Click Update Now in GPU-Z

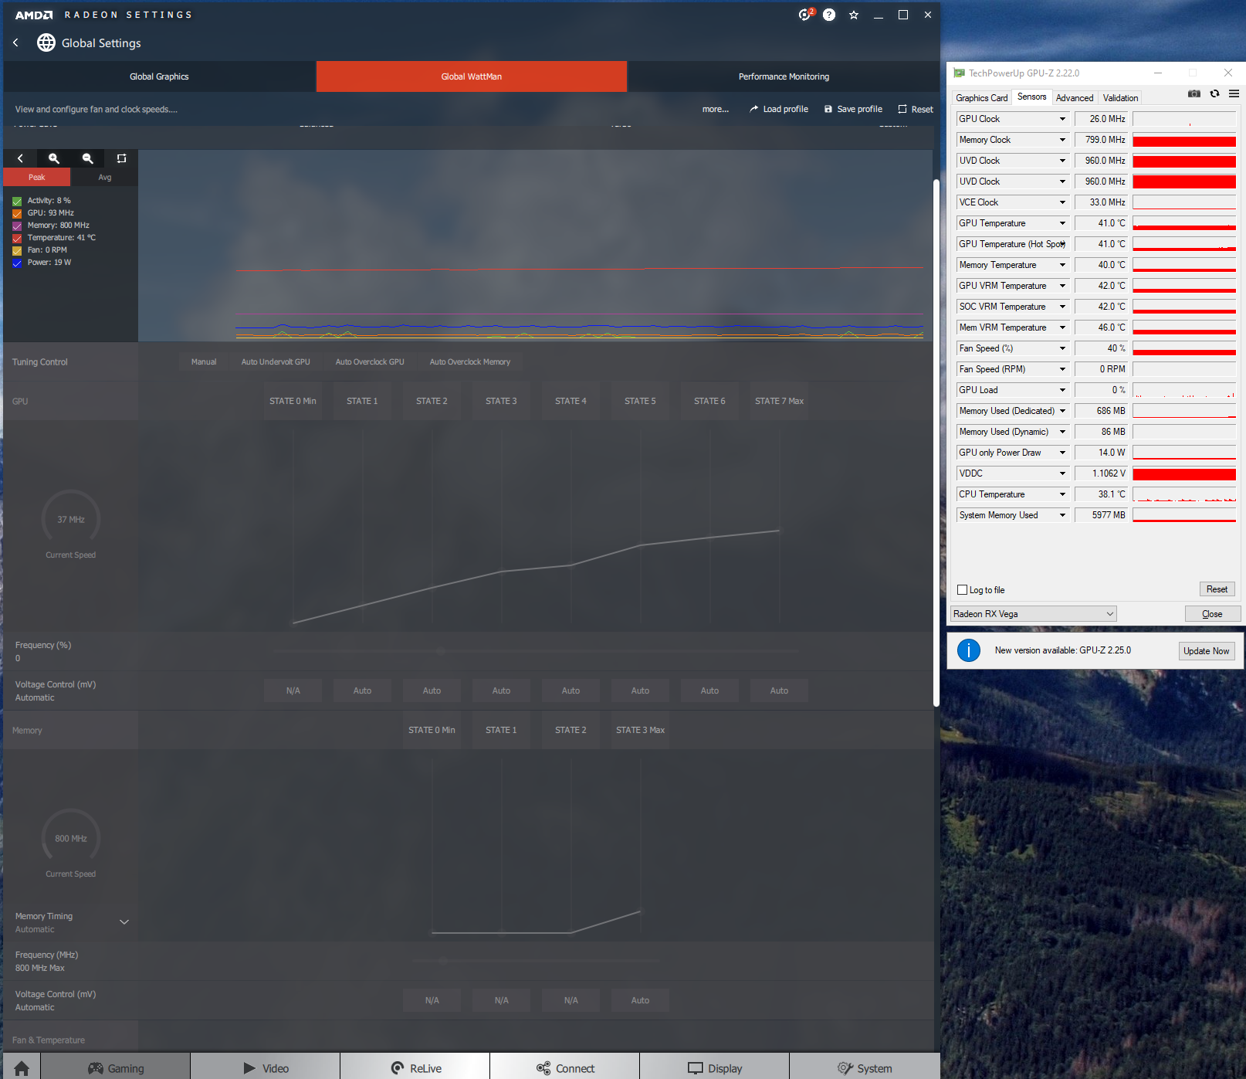(1207, 651)
